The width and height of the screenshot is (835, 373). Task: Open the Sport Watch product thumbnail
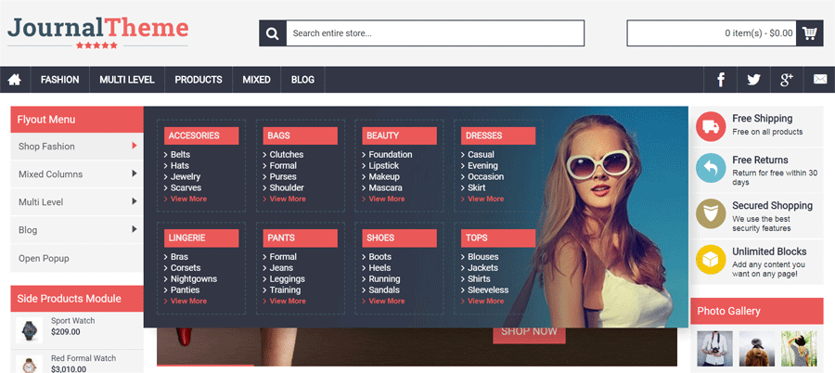(x=30, y=327)
